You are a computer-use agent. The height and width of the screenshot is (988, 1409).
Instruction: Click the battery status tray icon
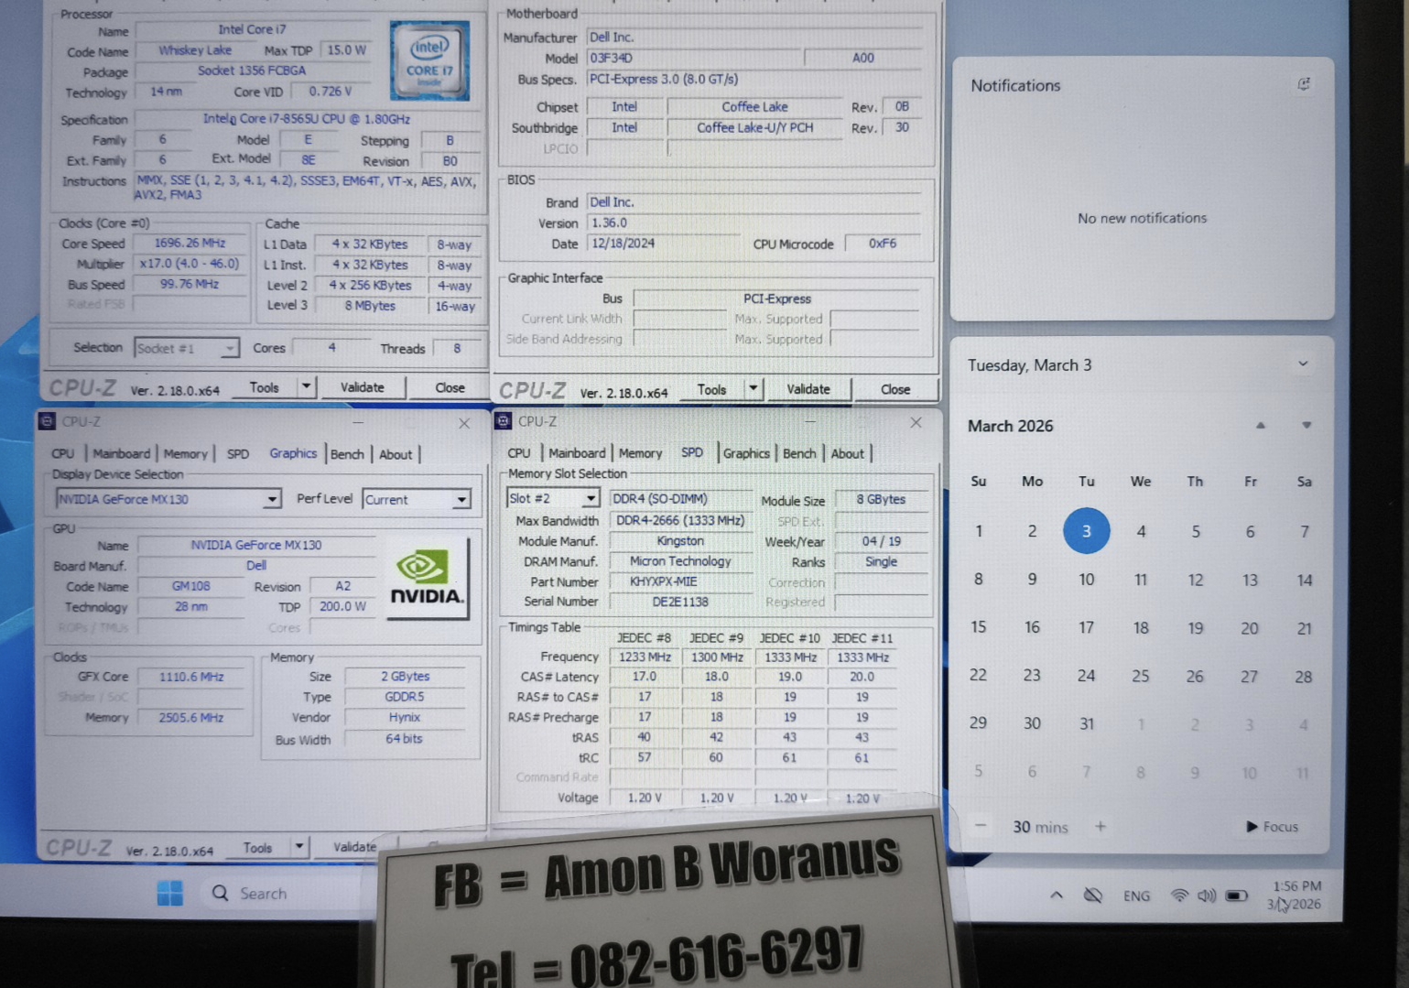[1236, 896]
